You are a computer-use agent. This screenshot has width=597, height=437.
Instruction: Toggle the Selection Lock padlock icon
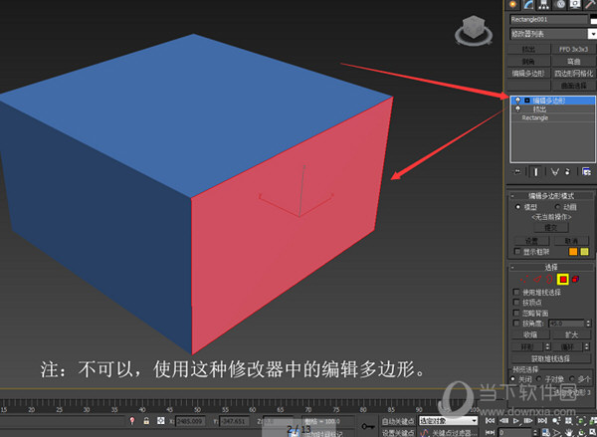146,421
